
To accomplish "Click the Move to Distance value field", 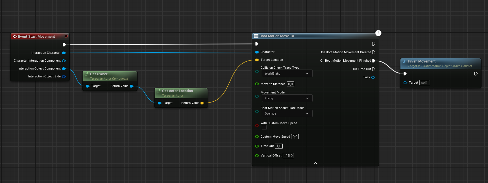I will pyautogui.click(x=290, y=84).
